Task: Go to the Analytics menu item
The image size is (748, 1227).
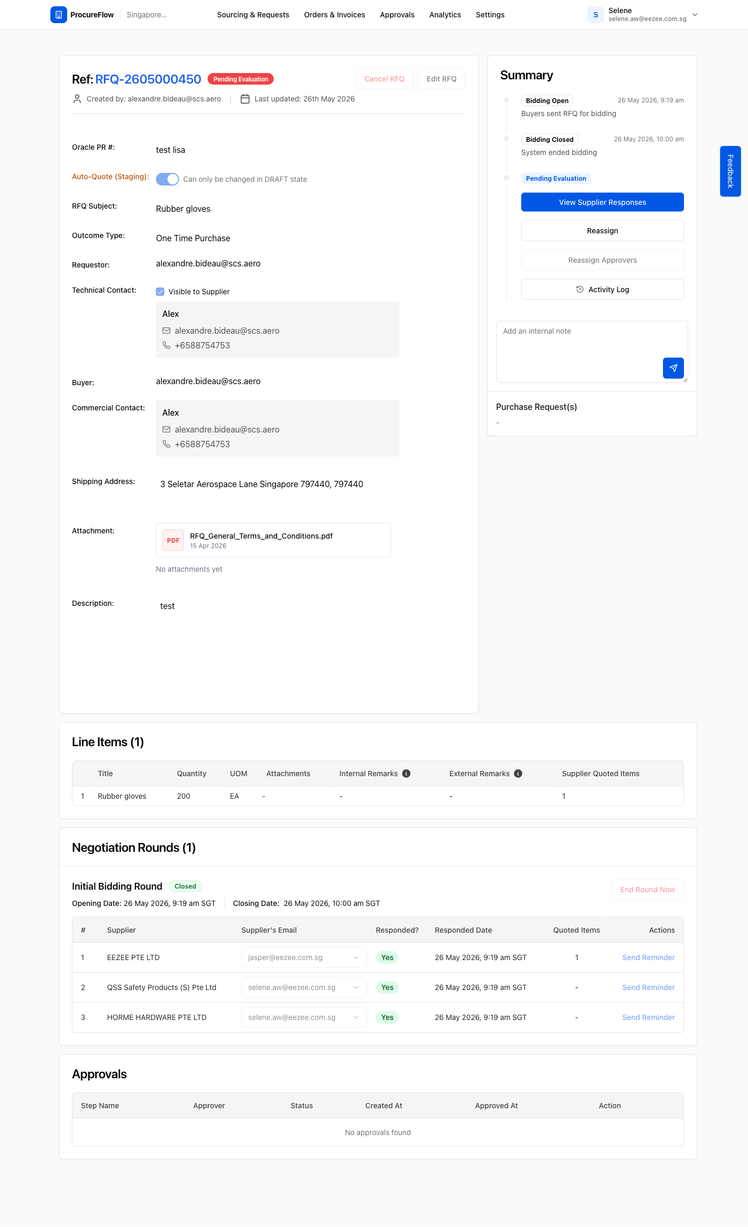Action: point(445,15)
